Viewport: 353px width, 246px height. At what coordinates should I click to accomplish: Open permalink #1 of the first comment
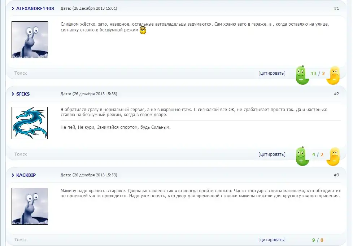(x=336, y=8)
